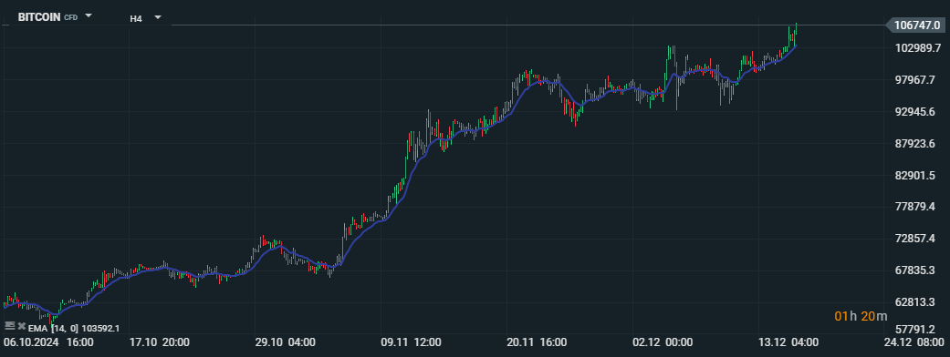Click the 102989.7 price axis label

click(x=918, y=48)
